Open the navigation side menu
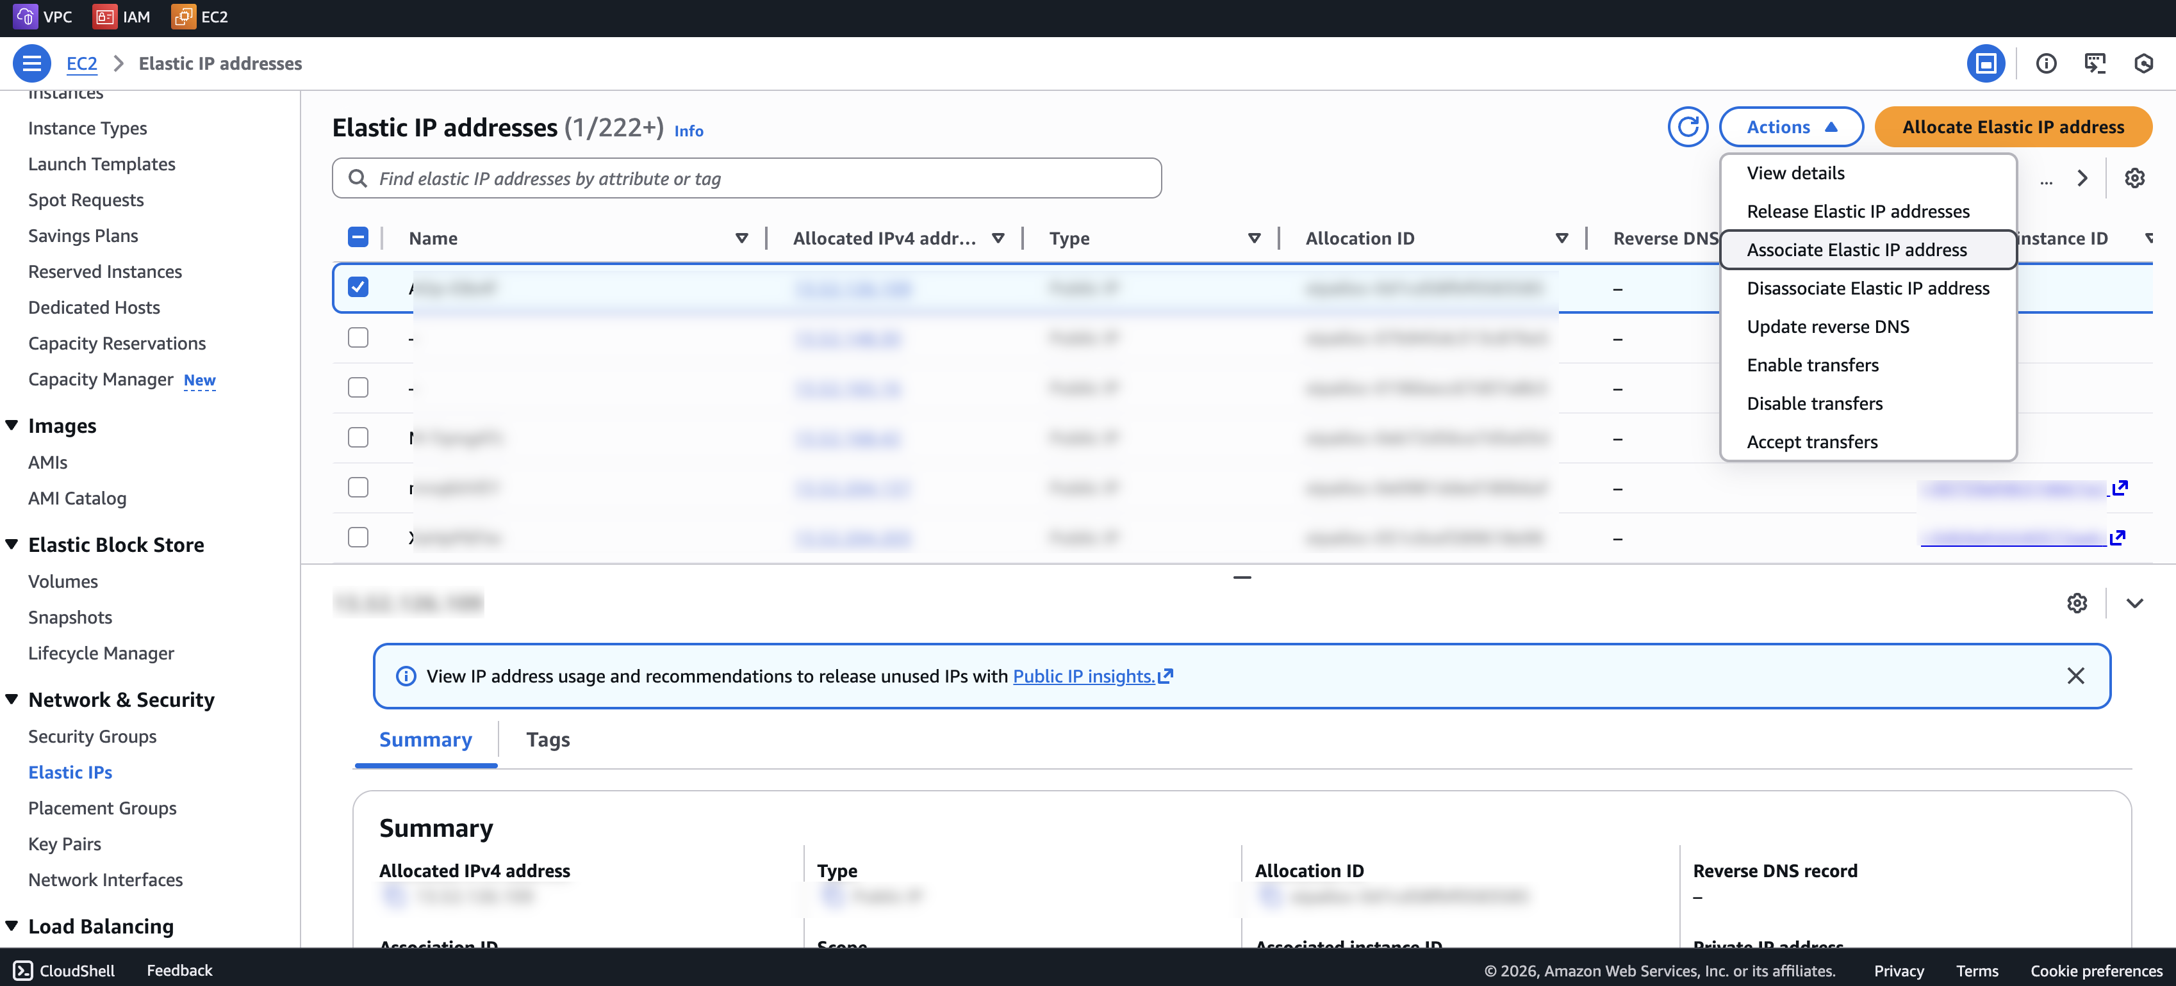2176x986 pixels. coord(31,63)
